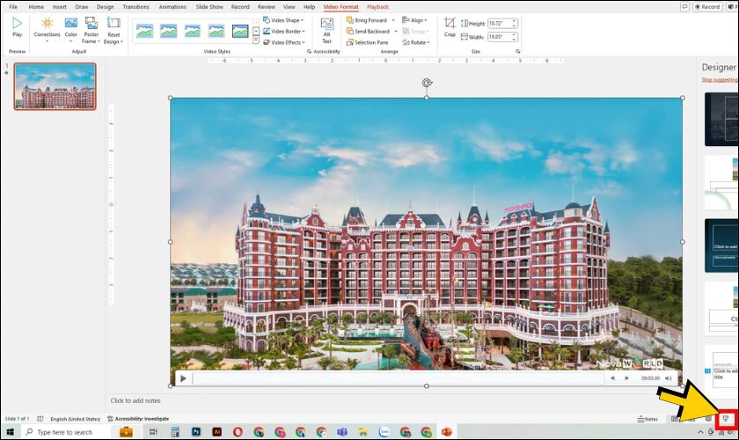Open the Color recolor options
Screen dimensions: 739x440
pos(71,30)
